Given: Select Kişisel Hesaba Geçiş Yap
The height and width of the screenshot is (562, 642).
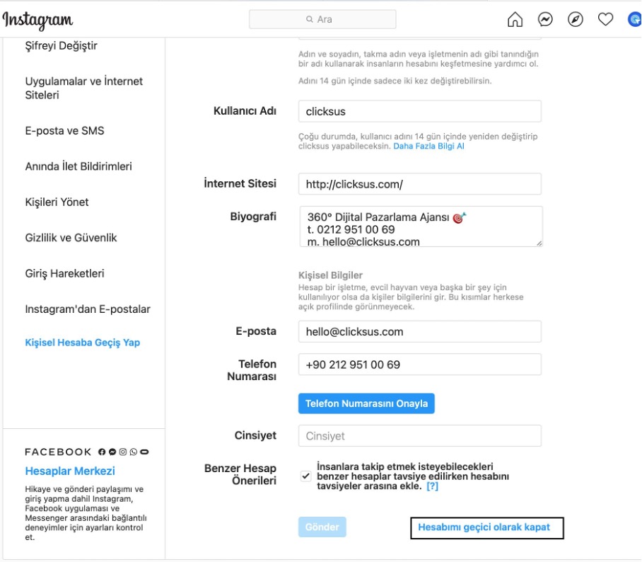Looking at the screenshot, I should [83, 343].
